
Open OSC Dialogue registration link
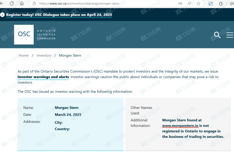click(59, 15)
